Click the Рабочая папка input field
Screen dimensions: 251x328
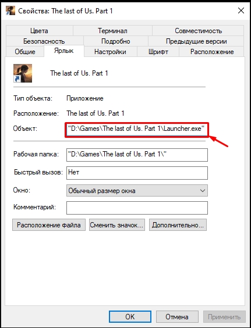[137, 155]
